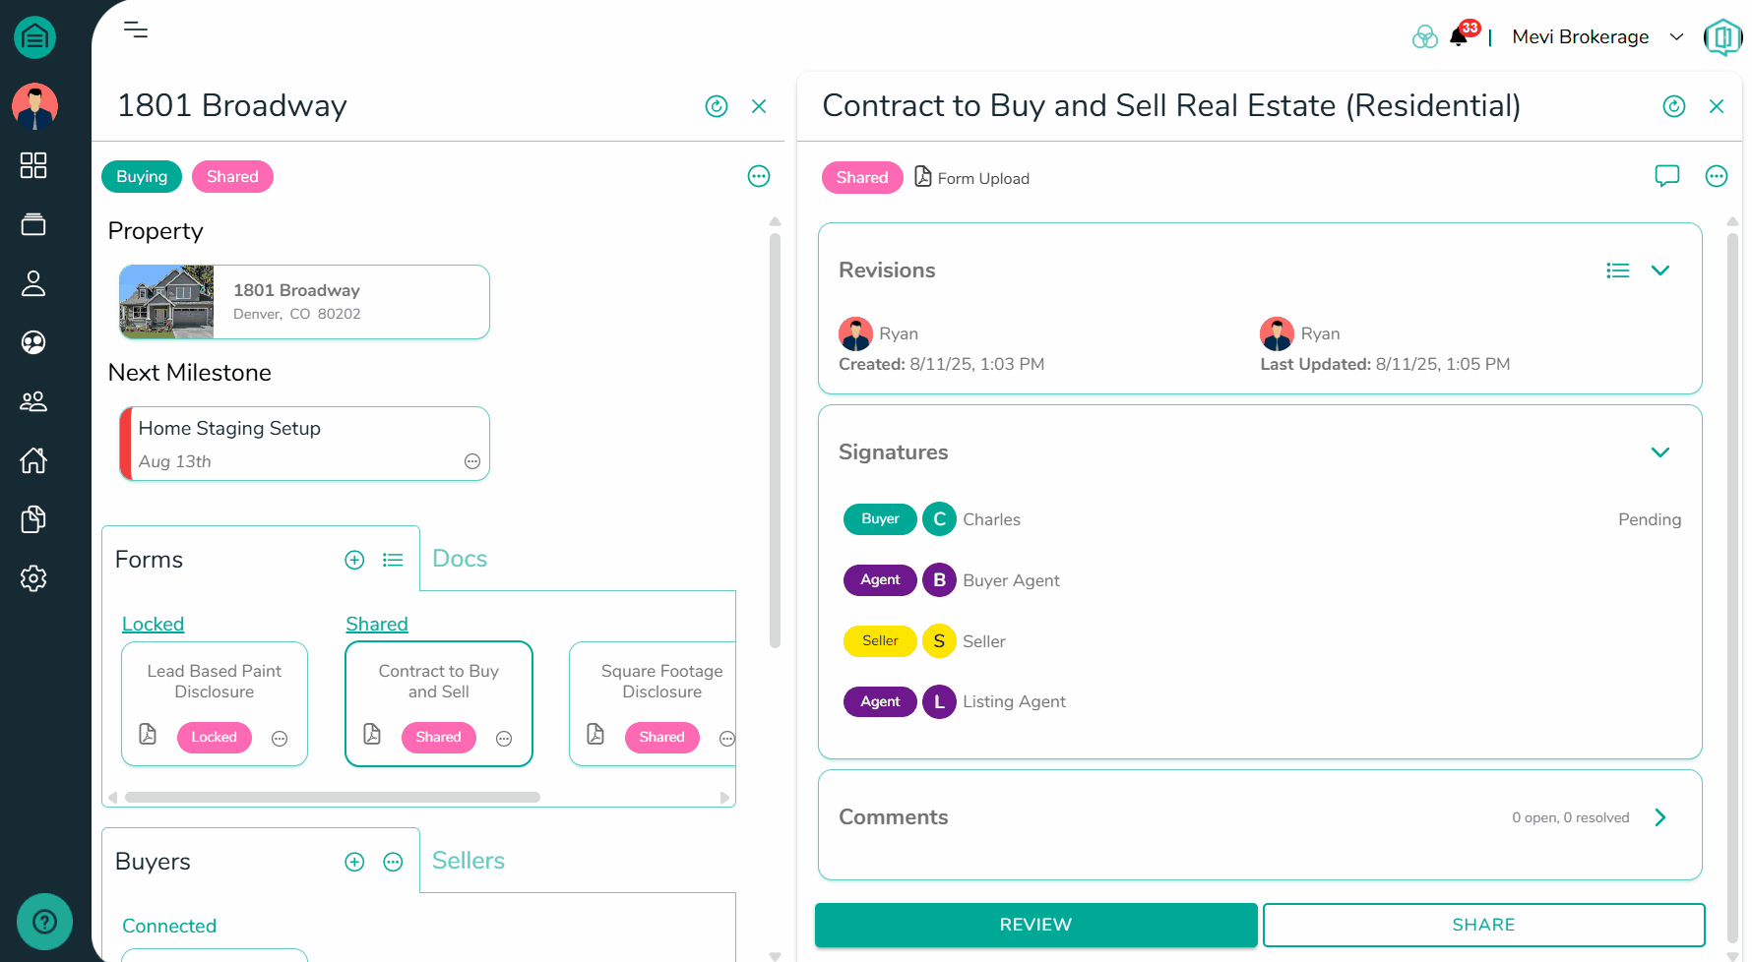Viewport: 1752px width, 962px height.
Task: Open the help question mark button
Action: coord(44,922)
